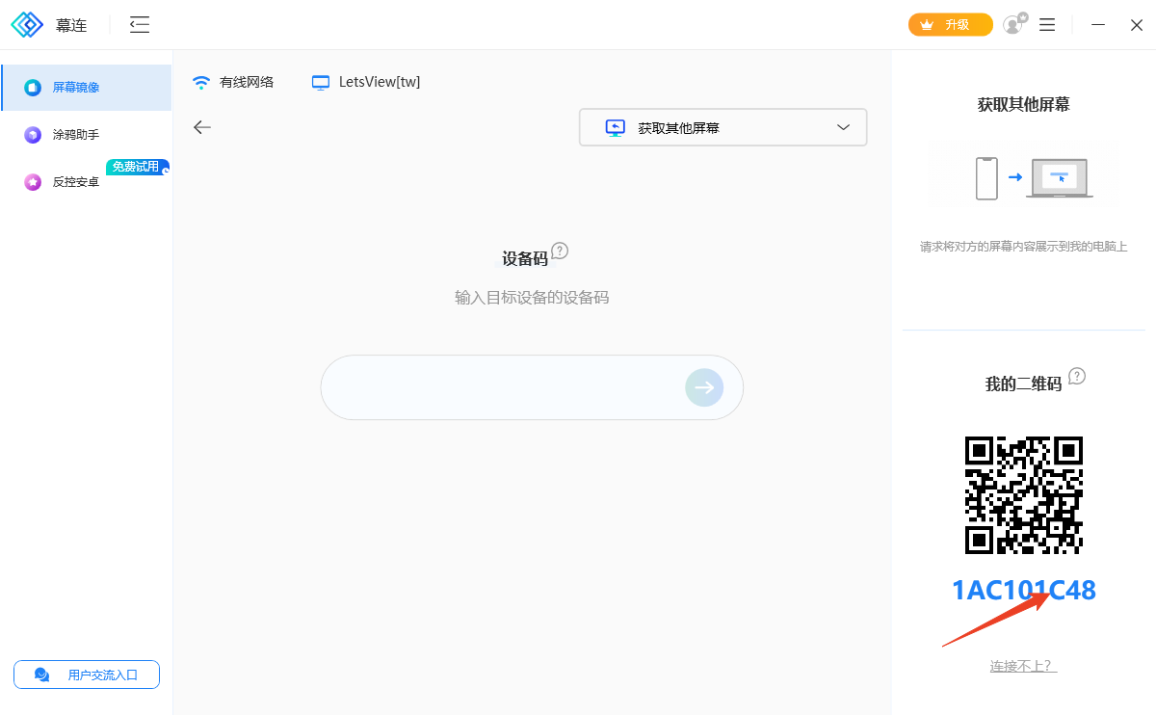Click the help icon beside 我的二维码
Screen dimensions: 1156x715
[x=1077, y=376]
